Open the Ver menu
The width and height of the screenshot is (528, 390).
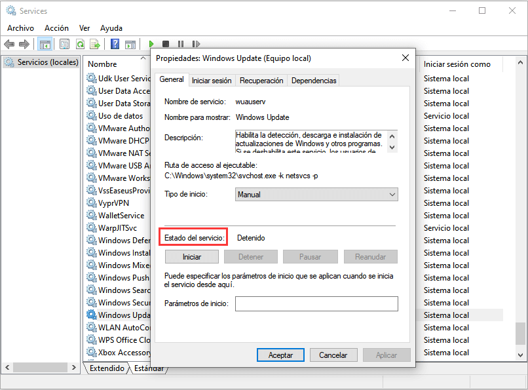point(85,28)
